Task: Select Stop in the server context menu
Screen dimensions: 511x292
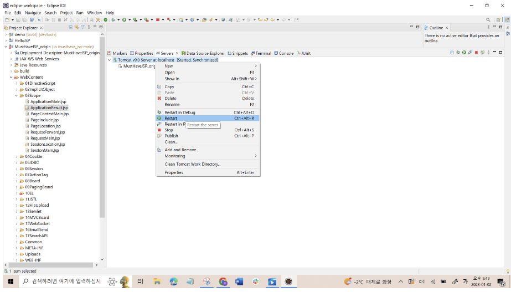Action: [208, 130]
